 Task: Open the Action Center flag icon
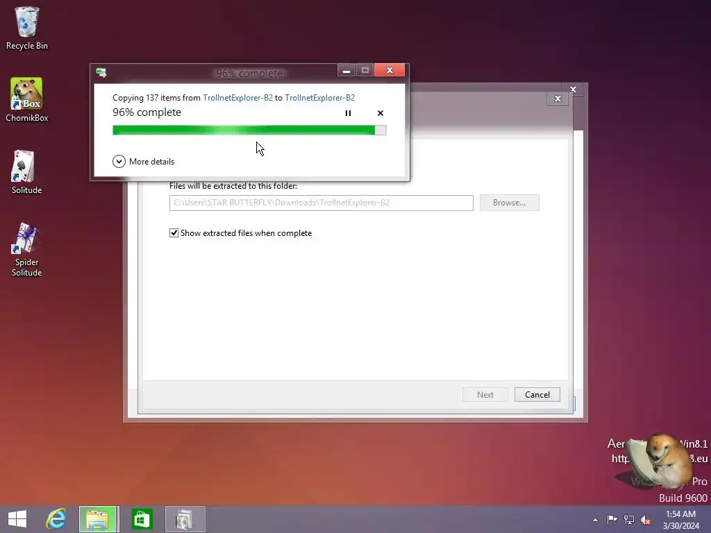click(x=612, y=519)
